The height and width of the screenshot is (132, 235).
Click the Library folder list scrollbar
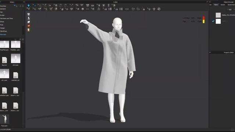pyautogui.click(x=23, y=30)
